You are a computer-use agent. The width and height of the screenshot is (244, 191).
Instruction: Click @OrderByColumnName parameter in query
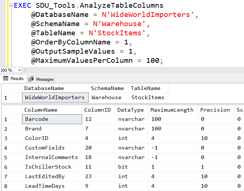[x=71, y=42]
